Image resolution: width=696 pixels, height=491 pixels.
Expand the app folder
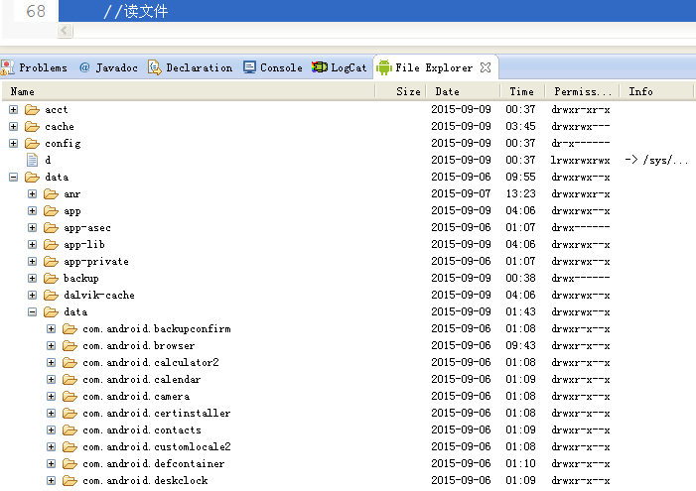coord(32,210)
